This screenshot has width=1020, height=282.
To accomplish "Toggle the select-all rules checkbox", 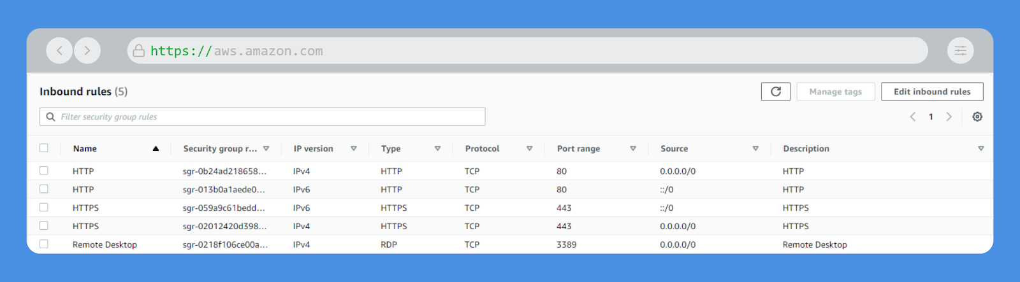I will tap(44, 148).
